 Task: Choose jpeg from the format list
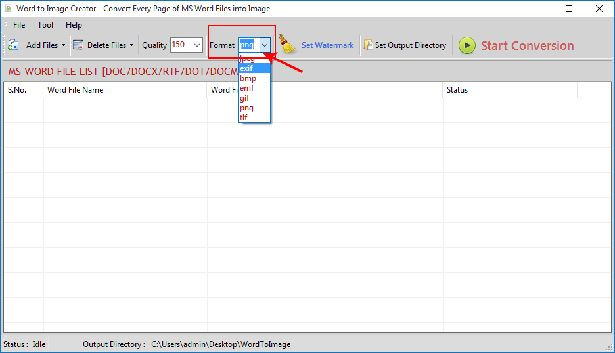coord(254,59)
